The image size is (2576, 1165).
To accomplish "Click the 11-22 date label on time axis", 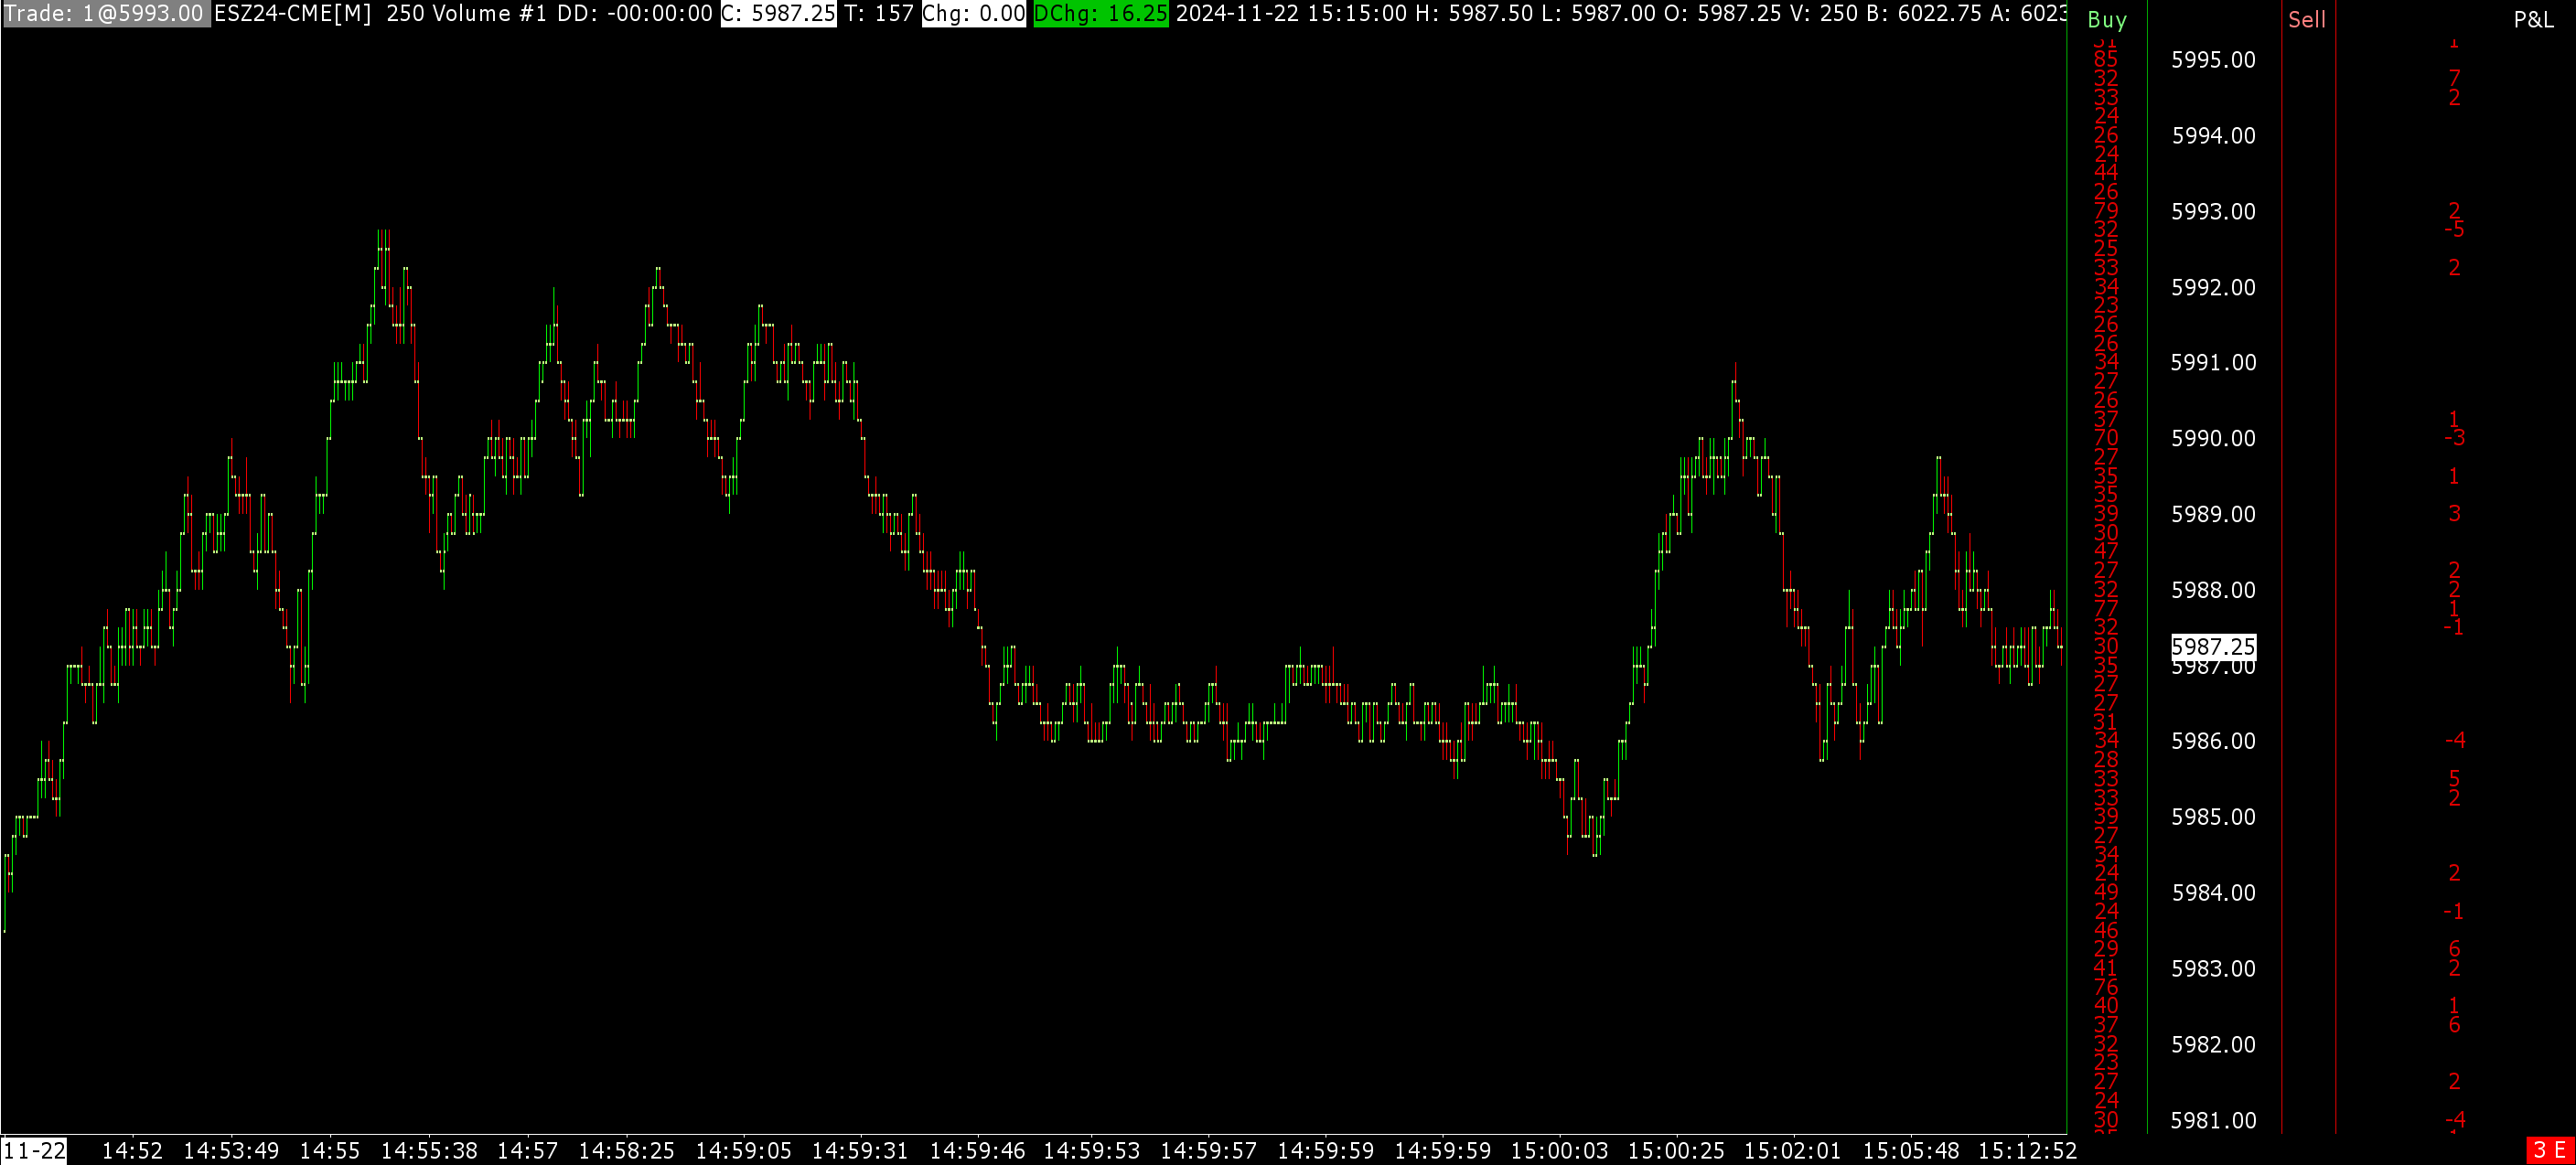I will (34, 1151).
